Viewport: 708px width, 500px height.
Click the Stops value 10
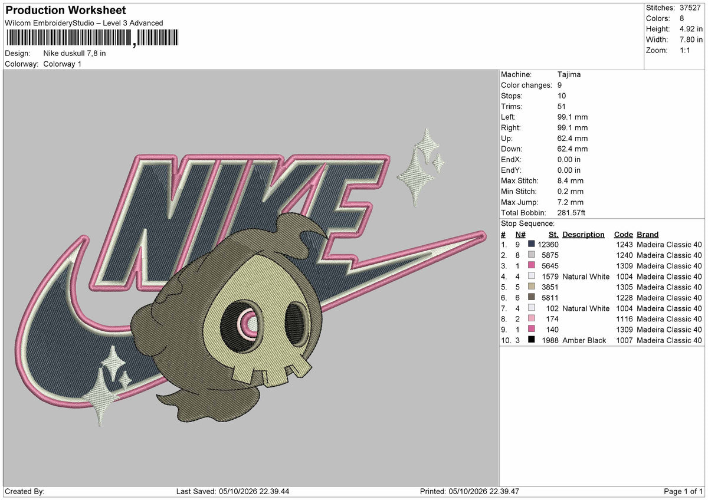click(562, 96)
